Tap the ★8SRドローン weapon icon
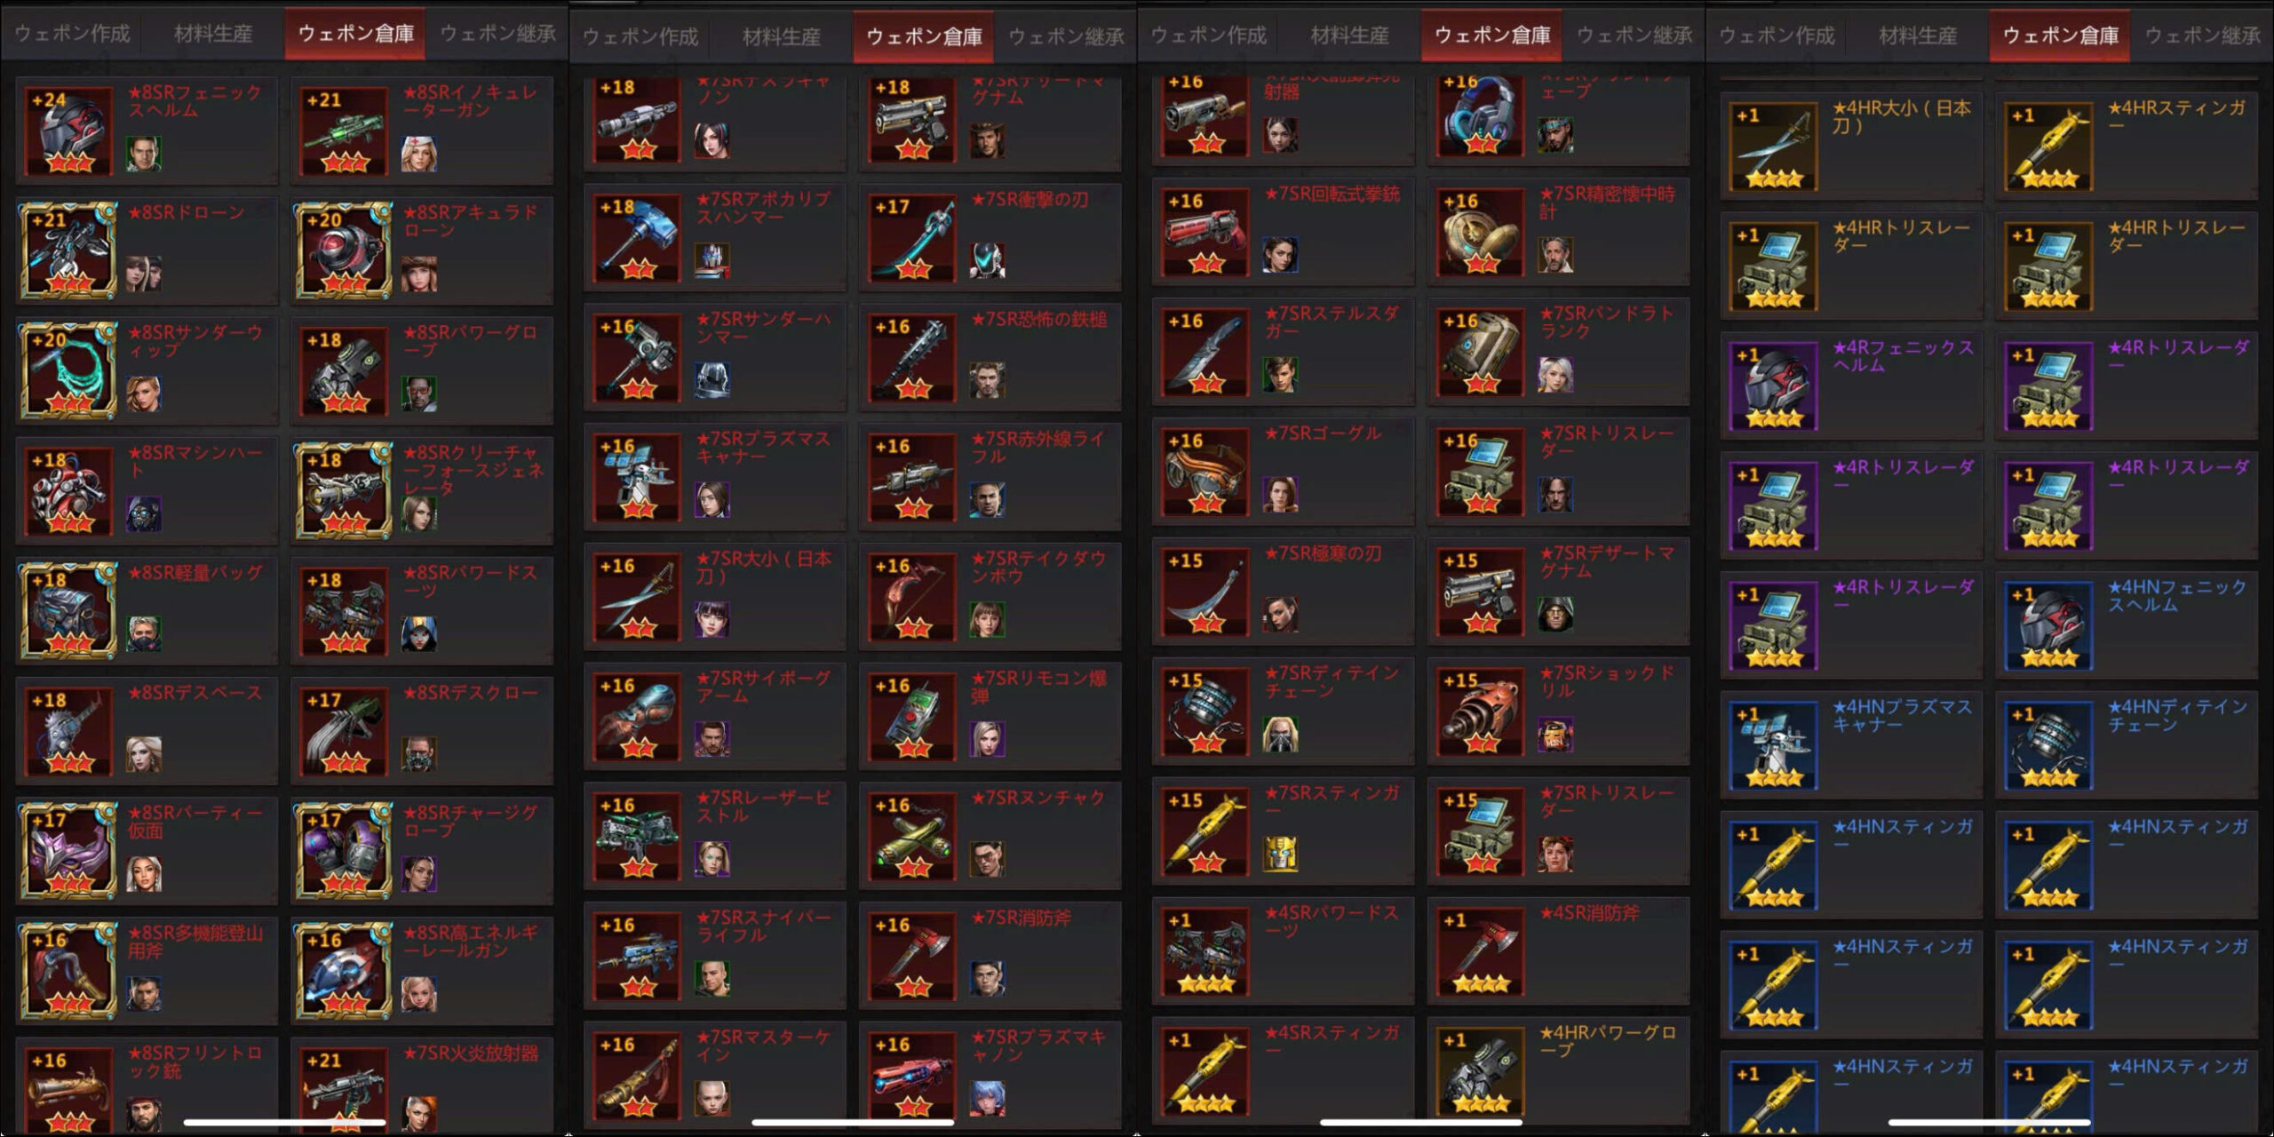The height and width of the screenshot is (1137, 2274). [68, 250]
